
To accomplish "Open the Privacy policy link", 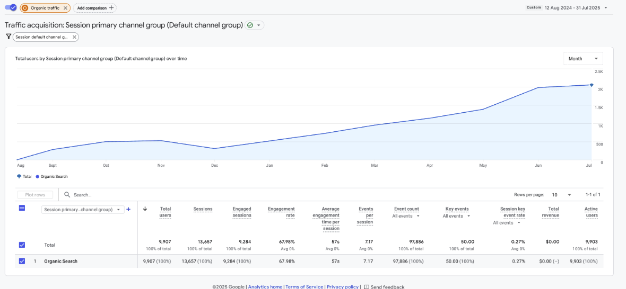I will 342,286.
